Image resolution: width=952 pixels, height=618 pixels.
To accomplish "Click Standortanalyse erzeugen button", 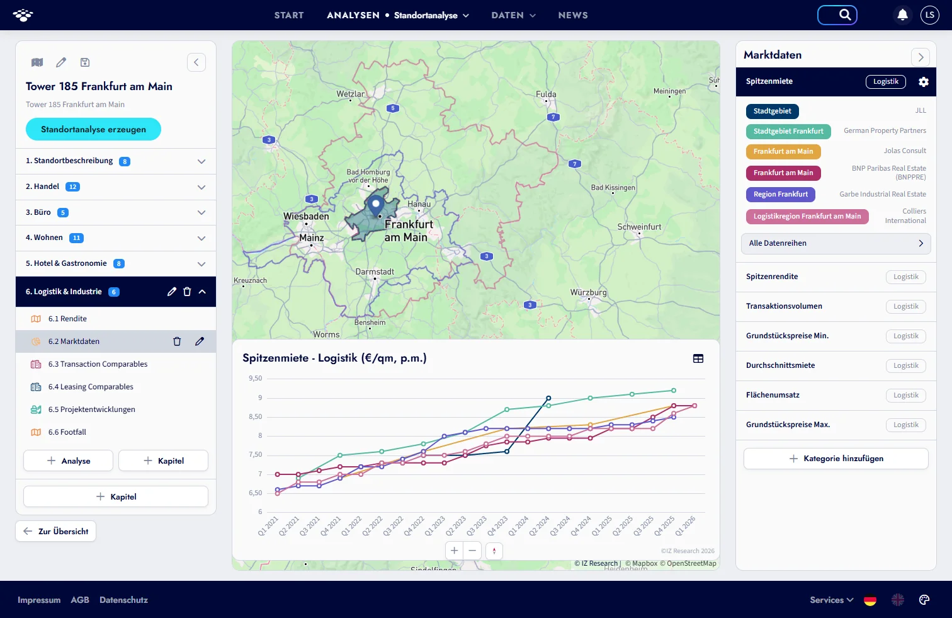I will point(93,129).
